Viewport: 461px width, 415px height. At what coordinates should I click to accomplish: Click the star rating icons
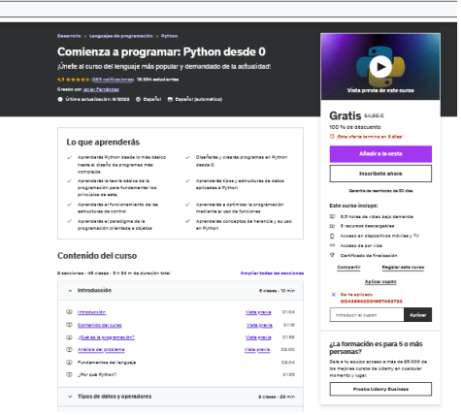(x=78, y=80)
